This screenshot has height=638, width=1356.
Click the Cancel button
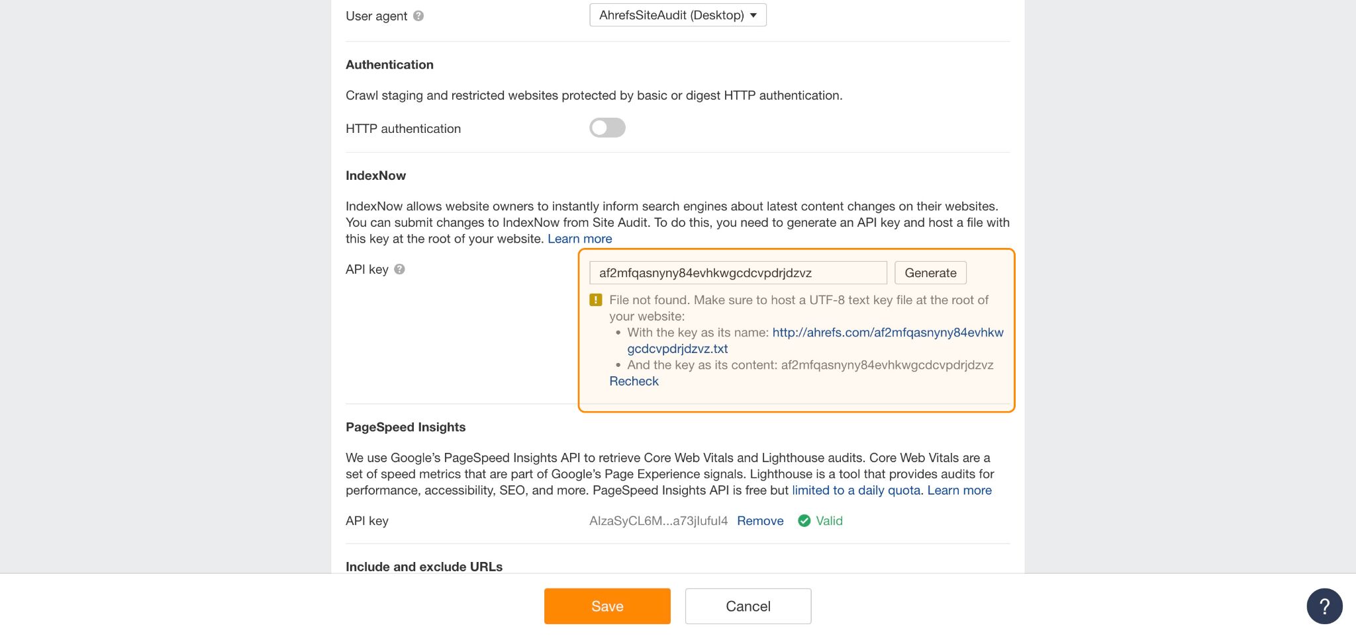(748, 606)
